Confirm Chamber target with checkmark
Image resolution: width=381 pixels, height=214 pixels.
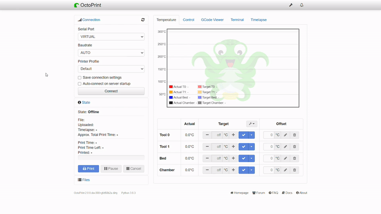243,170
